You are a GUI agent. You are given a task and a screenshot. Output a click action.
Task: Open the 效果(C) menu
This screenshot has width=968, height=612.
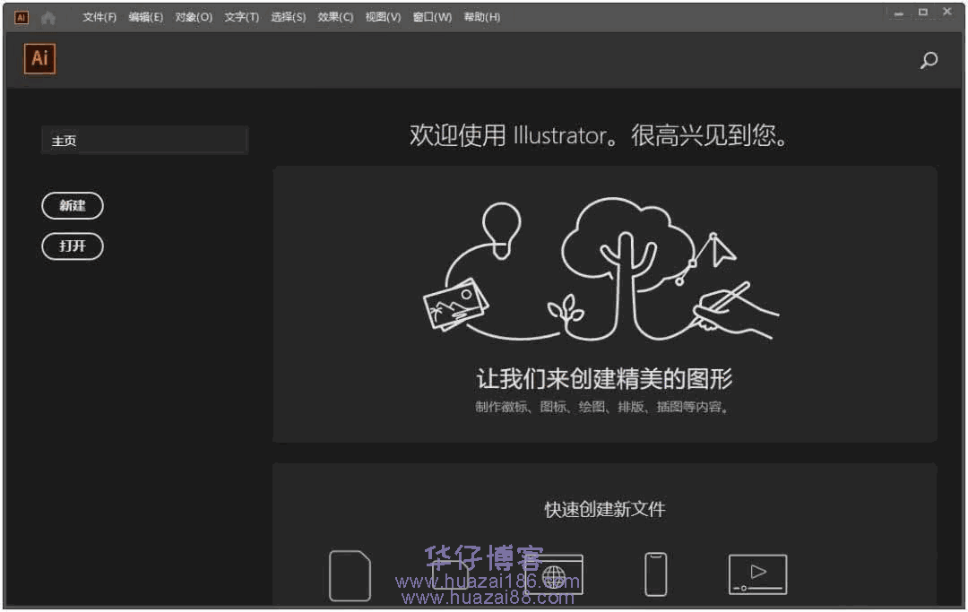pyautogui.click(x=335, y=17)
